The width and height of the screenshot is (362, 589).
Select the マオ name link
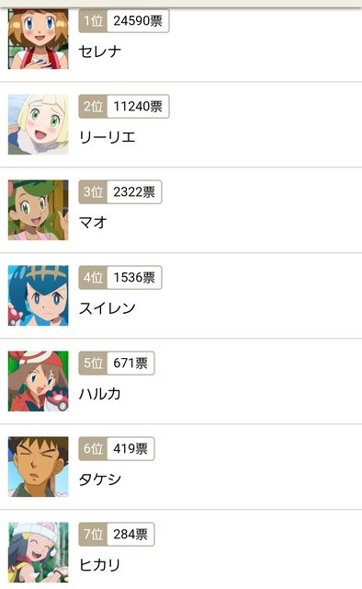pyautogui.click(x=93, y=223)
